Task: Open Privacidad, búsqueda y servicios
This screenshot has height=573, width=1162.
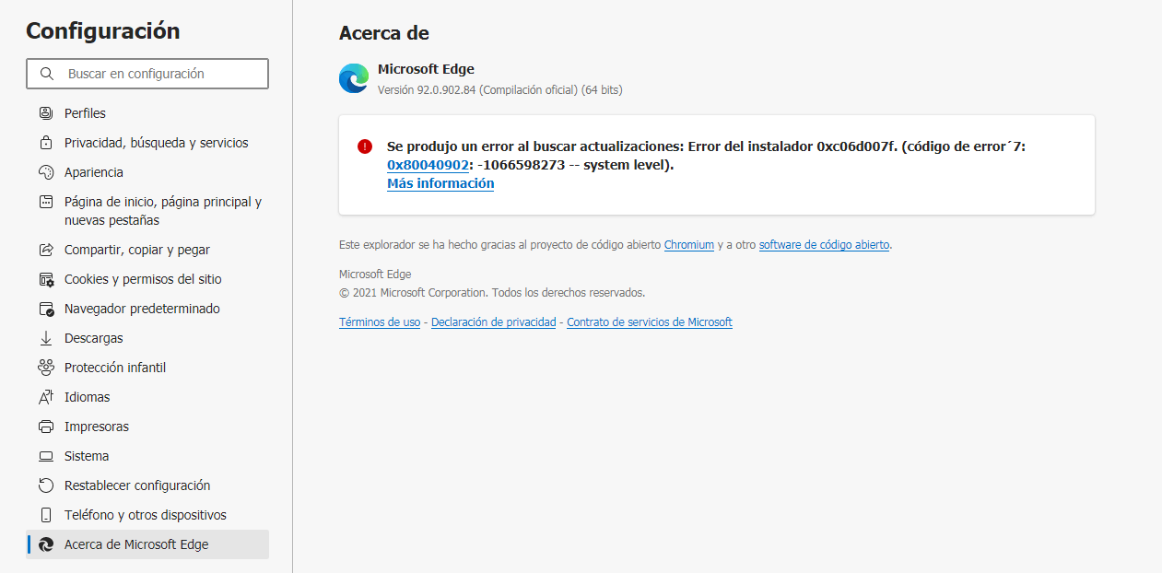Action: pyautogui.click(x=147, y=143)
